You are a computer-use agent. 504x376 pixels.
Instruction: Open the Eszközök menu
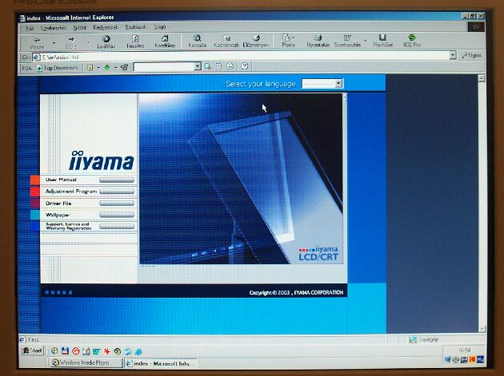coord(135,27)
